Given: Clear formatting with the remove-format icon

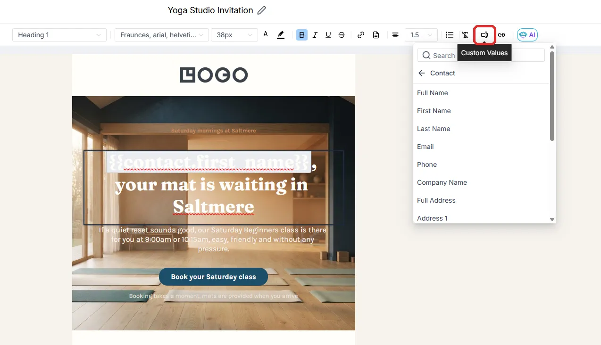Looking at the screenshot, I should coord(465,35).
